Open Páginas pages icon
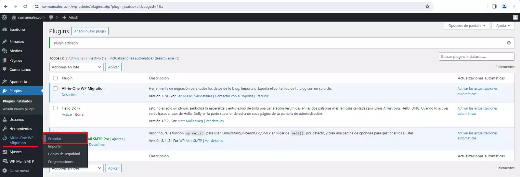The image size is (520, 177). [x=5, y=60]
